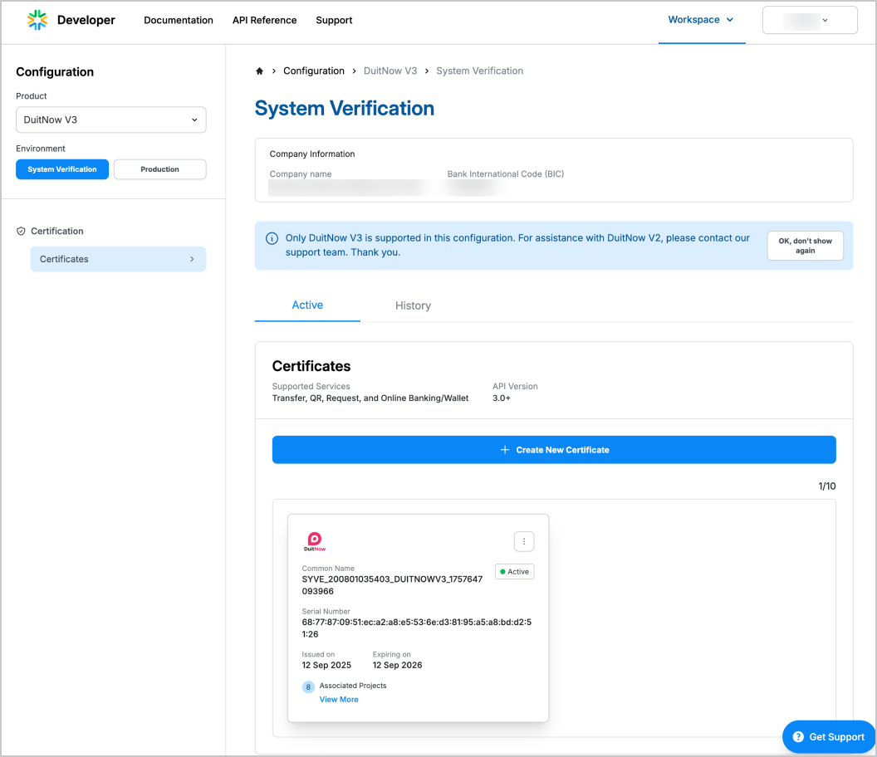The image size is (877, 757).
Task: Click the Get Support button
Action: 828,737
